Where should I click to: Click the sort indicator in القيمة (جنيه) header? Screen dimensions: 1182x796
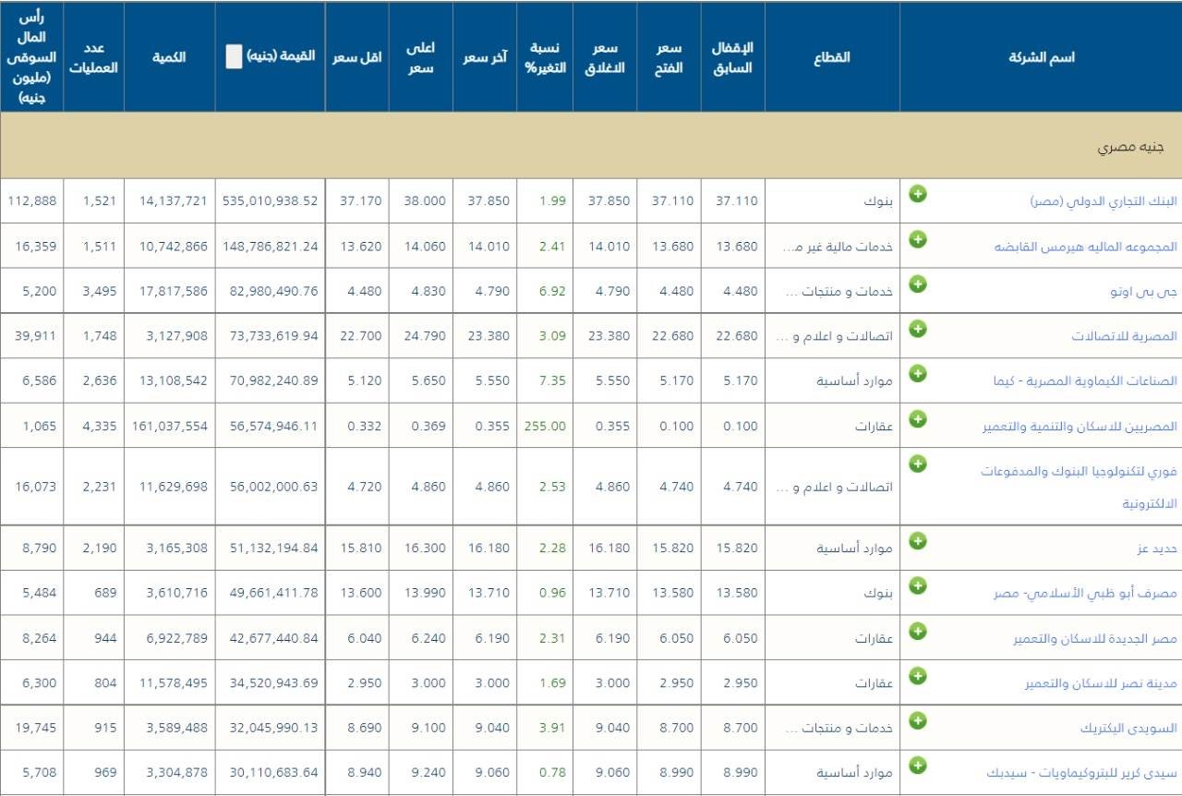pos(235,57)
